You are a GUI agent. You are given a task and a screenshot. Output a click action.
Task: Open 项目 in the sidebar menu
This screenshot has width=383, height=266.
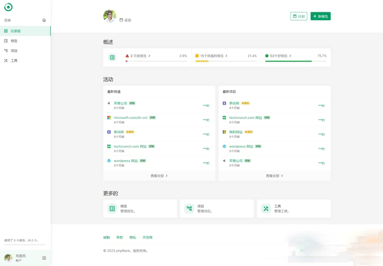[x=25, y=51]
